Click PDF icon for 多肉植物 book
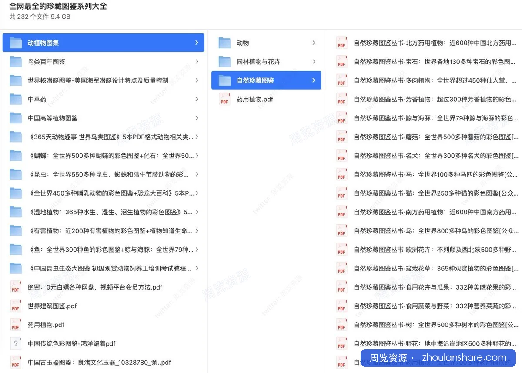 [341, 80]
